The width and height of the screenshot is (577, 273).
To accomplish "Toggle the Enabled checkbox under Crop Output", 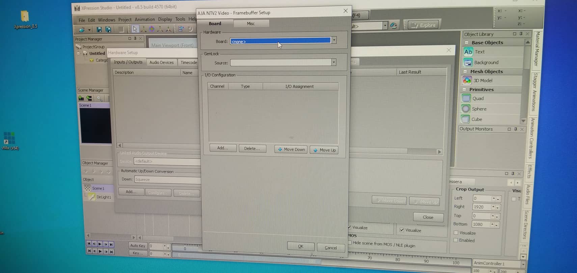I will [x=456, y=240].
